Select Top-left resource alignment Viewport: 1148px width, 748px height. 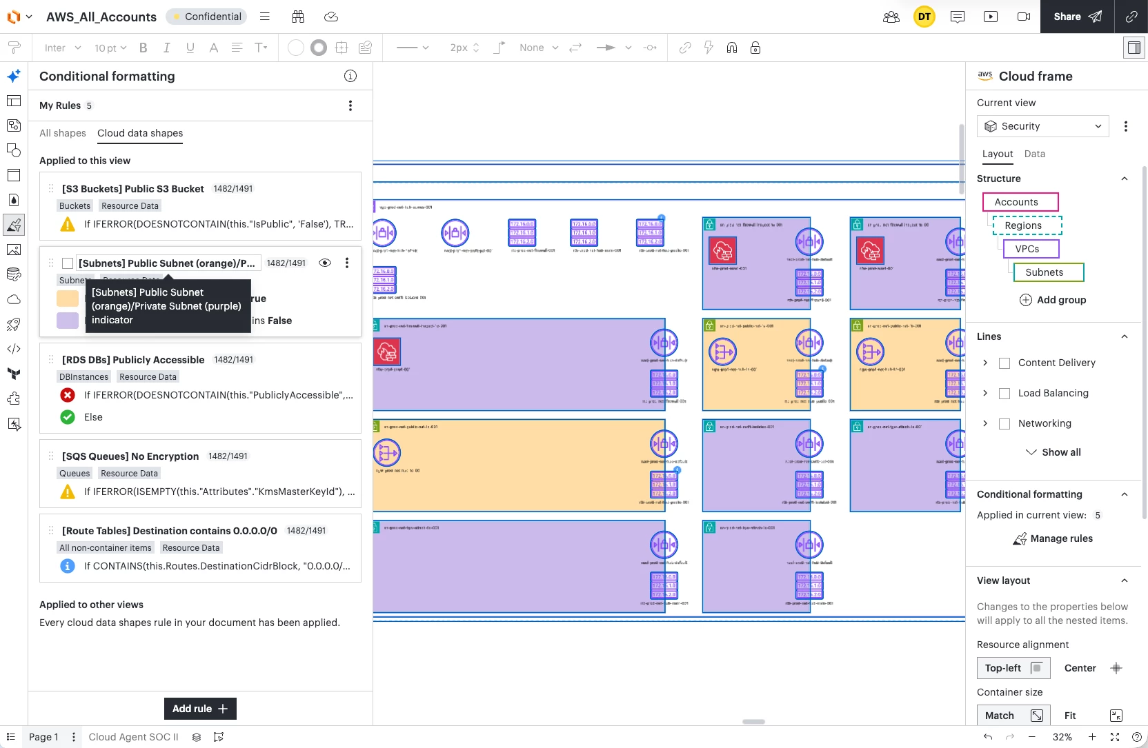click(x=1013, y=668)
